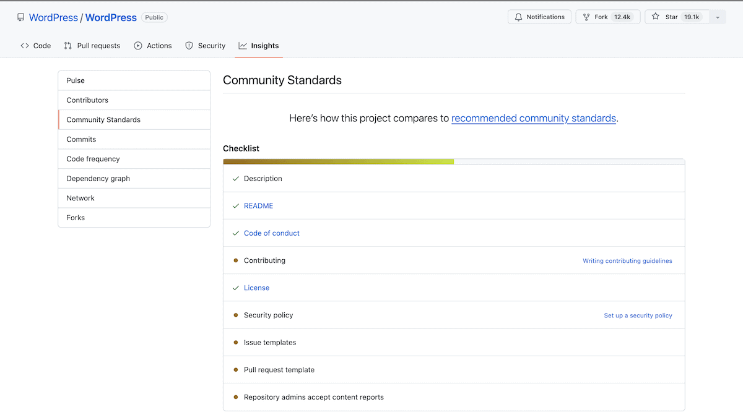743x420 pixels.
Task: Follow the recommended community standards link
Action: (534, 118)
